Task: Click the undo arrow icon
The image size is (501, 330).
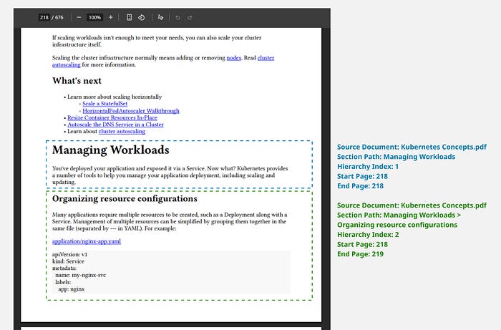Action: [x=177, y=18]
